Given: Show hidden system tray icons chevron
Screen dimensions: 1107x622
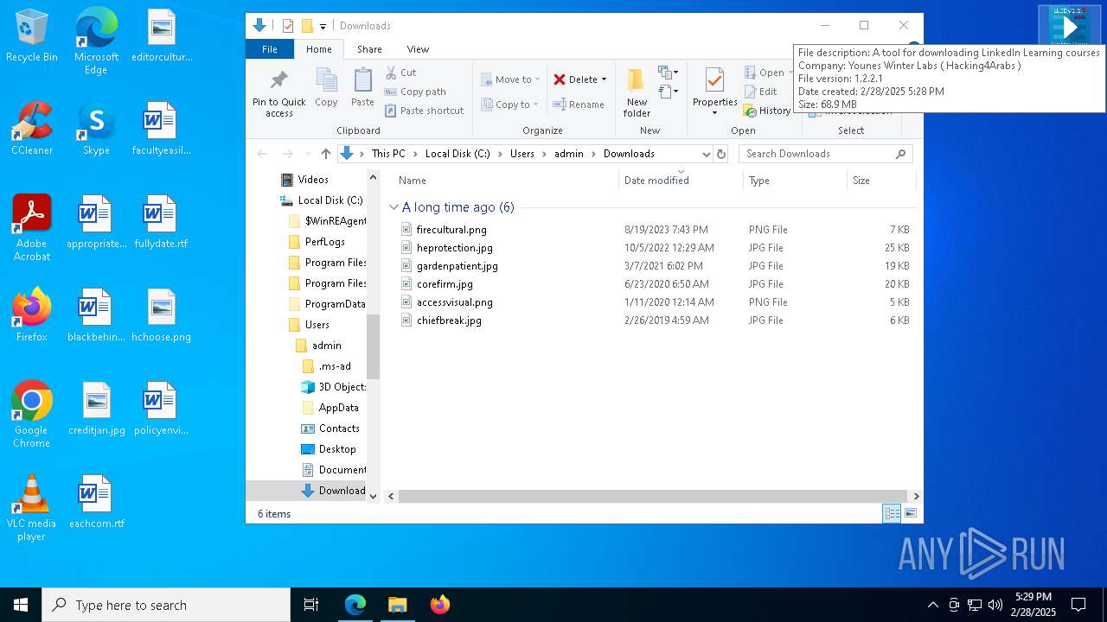Looking at the screenshot, I should click(932, 605).
